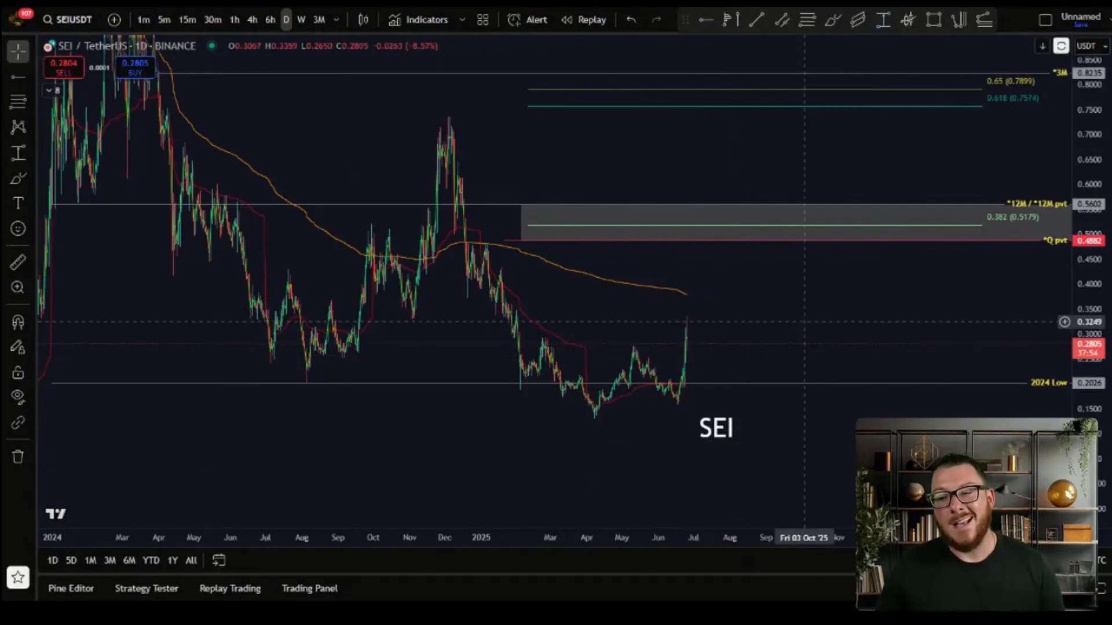Screen dimensions: 1112x625
Task: Click the redo arrow
Action: coord(656,20)
